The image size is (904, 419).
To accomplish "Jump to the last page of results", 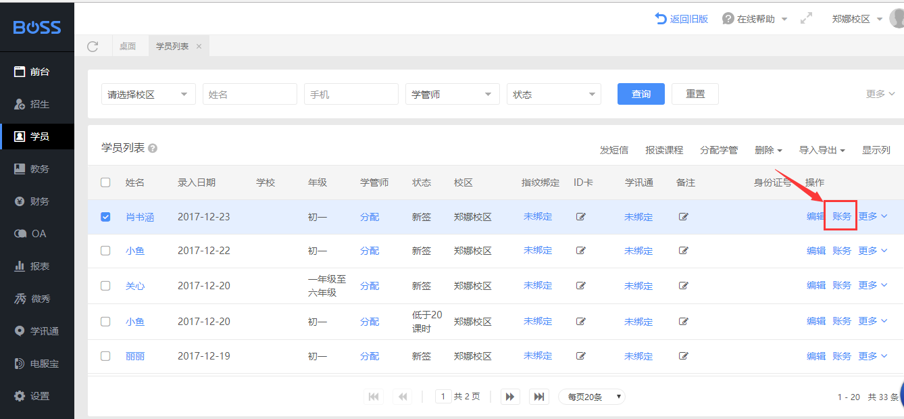I will click(x=539, y=397).
